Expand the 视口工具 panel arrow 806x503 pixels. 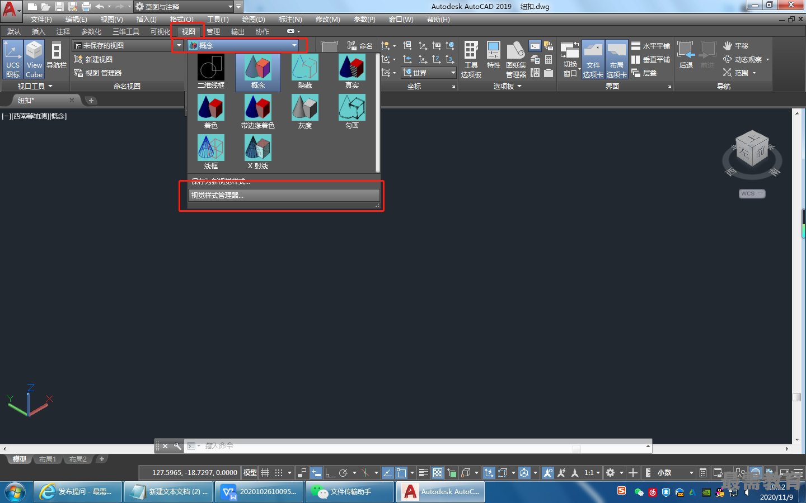click(50, 86)
